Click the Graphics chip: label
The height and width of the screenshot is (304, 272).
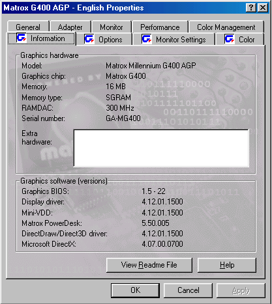tap(44, 76)
